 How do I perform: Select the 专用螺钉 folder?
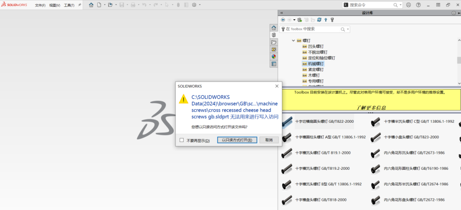pos(313,81)
